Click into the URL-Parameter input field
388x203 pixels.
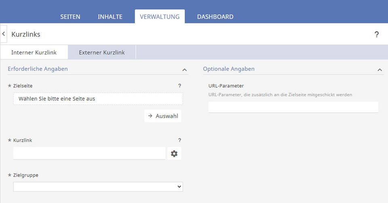click(x=293, y=107)
